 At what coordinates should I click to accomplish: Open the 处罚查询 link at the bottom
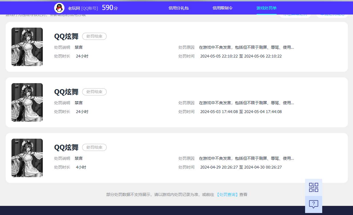click(x=227, y=194)
